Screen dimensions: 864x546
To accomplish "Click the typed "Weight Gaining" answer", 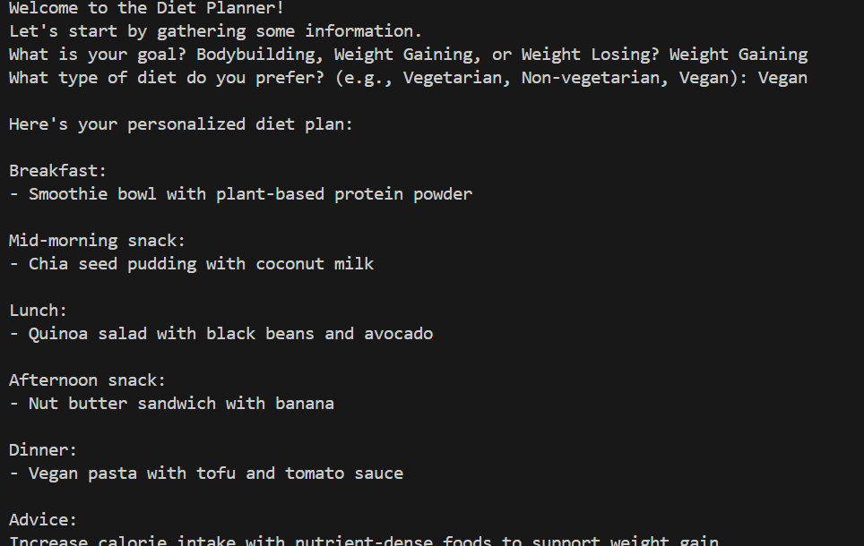I will click(738, 55).
